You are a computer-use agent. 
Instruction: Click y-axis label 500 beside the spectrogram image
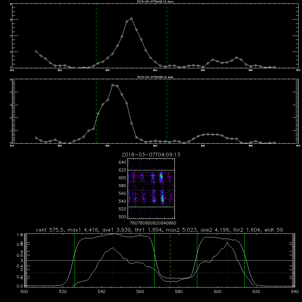coord(123,217)
